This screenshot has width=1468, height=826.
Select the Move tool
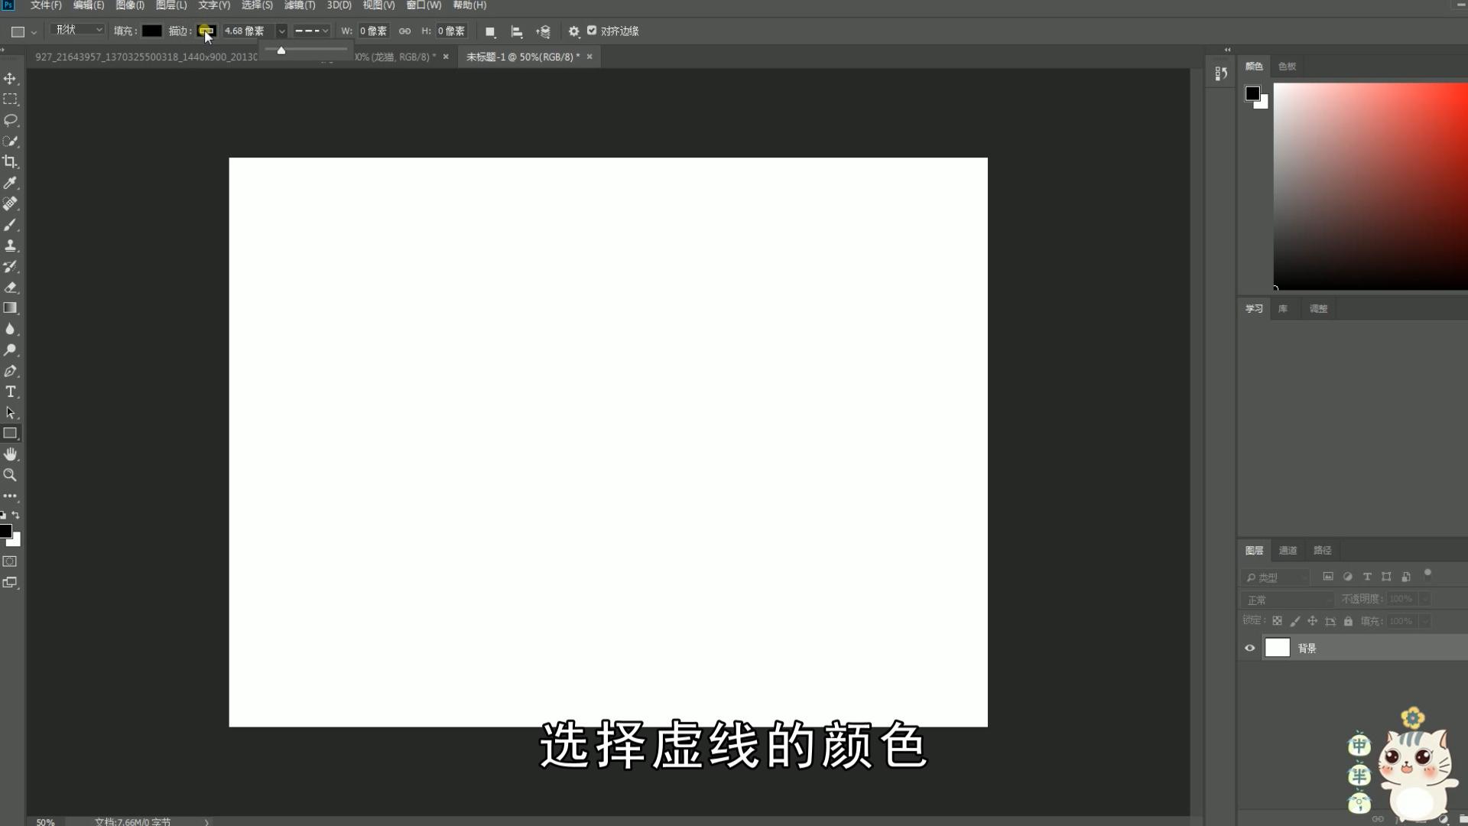(x=10, y=79)
